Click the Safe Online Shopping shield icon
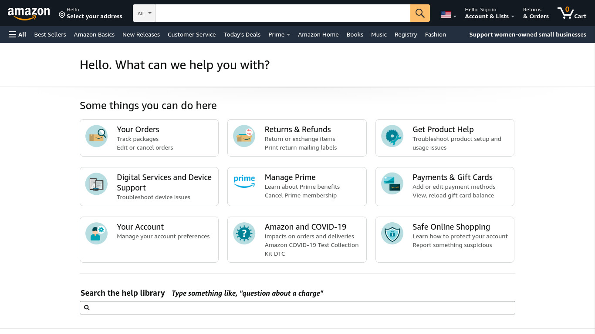This screenshot has height=334, width=595. pyautogui.click(x=392, y=234)
